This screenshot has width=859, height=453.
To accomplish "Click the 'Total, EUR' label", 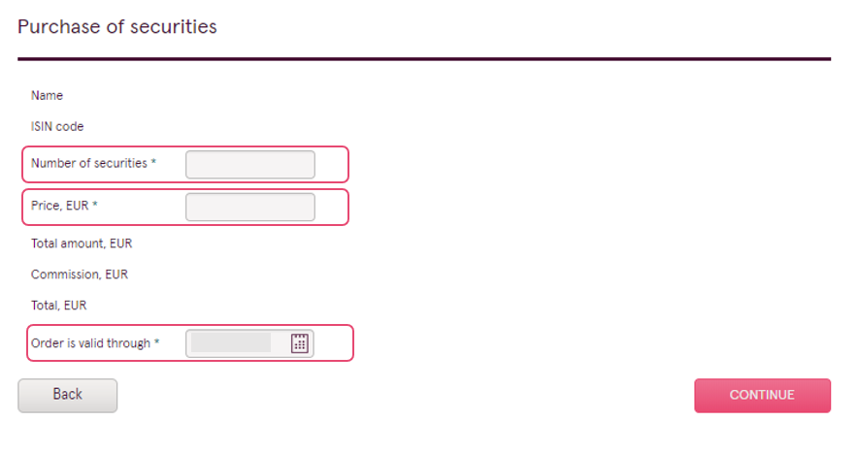I will [58, 306].
